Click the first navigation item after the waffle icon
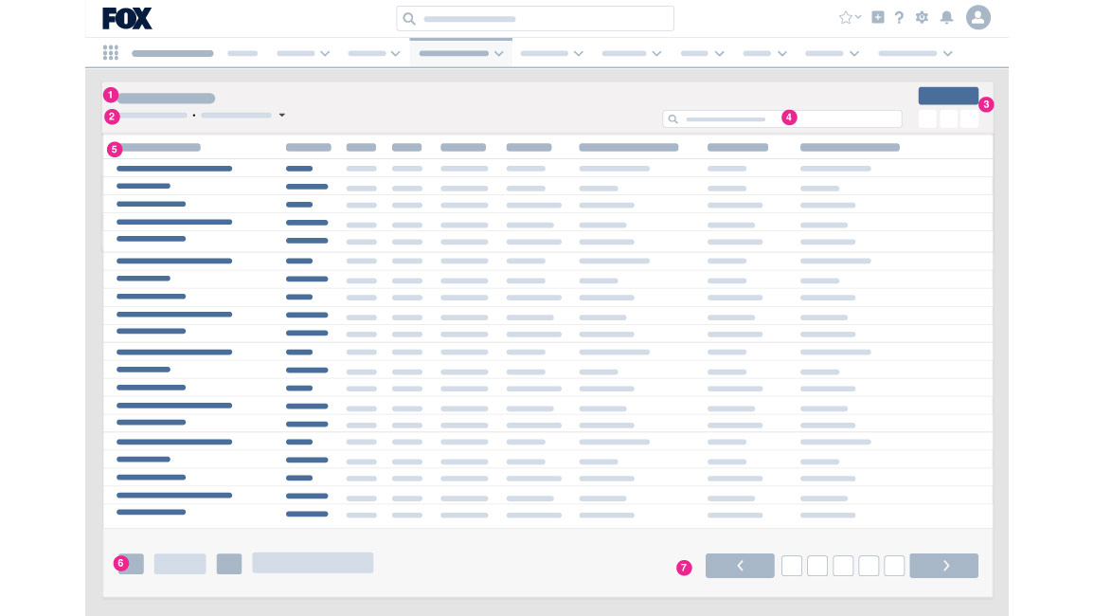The image size is (1094, 616). click(x=172, y=53)
